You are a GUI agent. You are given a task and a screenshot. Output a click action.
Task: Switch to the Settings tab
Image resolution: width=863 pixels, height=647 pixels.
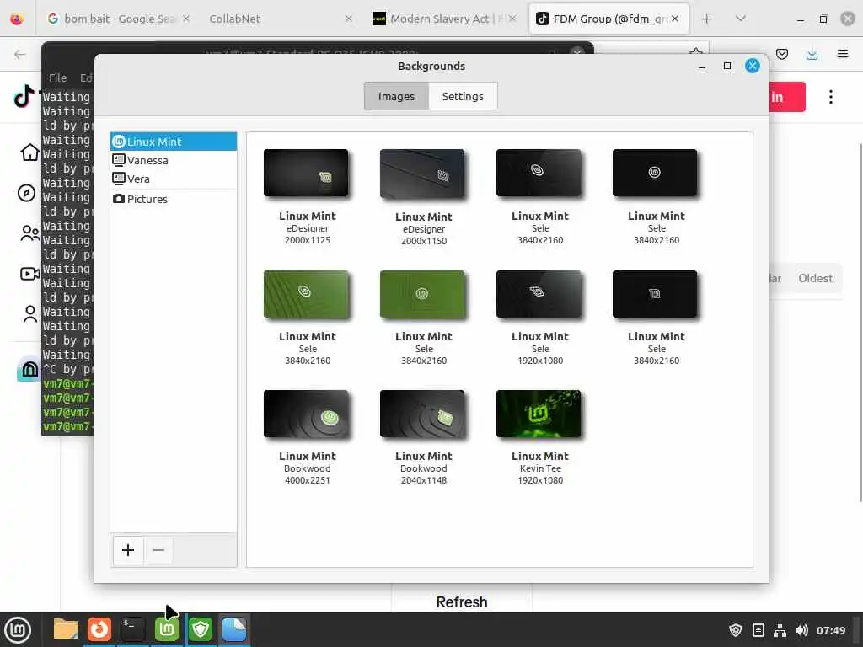(463, 96)
